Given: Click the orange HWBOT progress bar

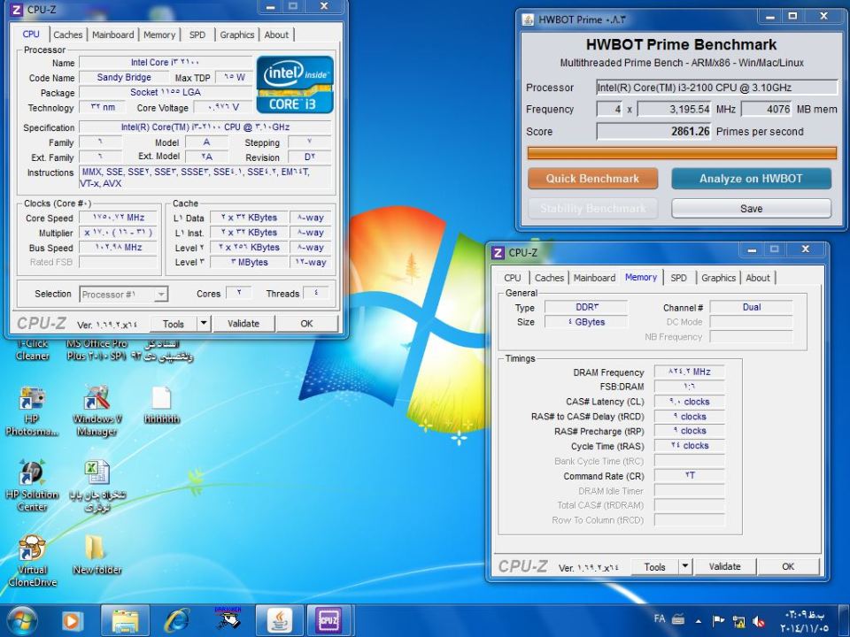Looking at the screenshot, I should point(682,153).
